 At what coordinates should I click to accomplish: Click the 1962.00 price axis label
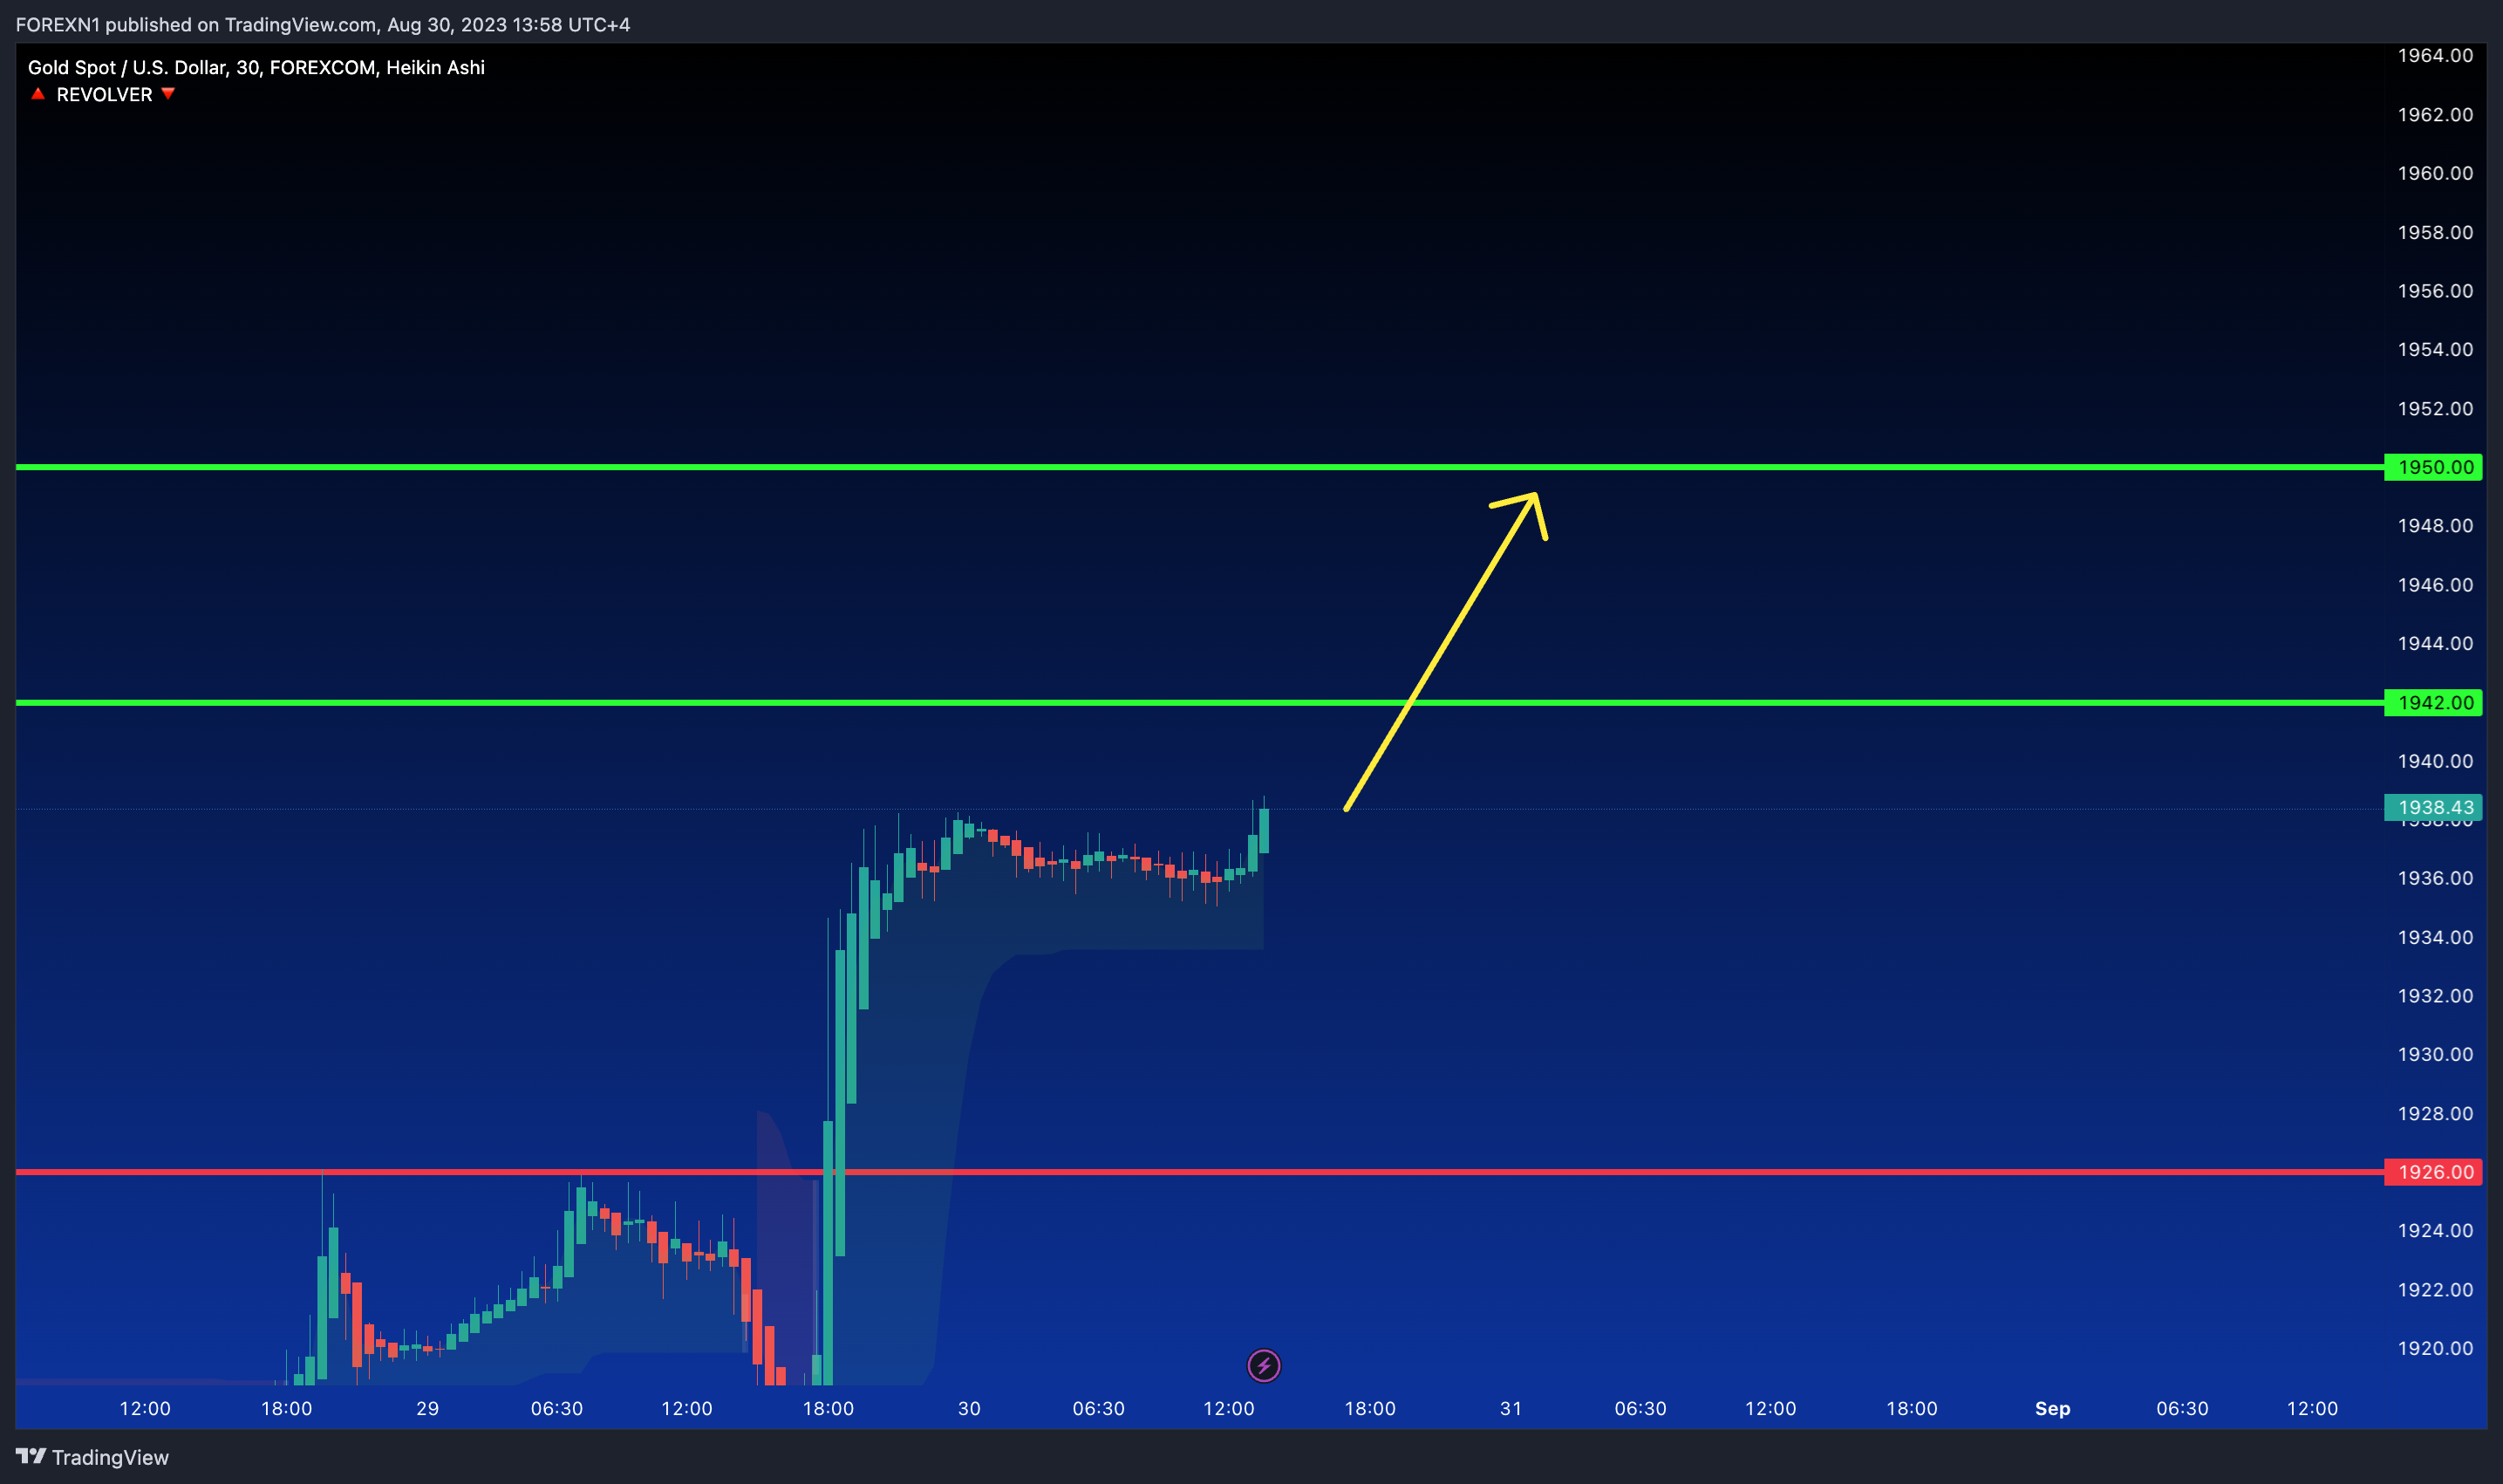(2435, 115)
